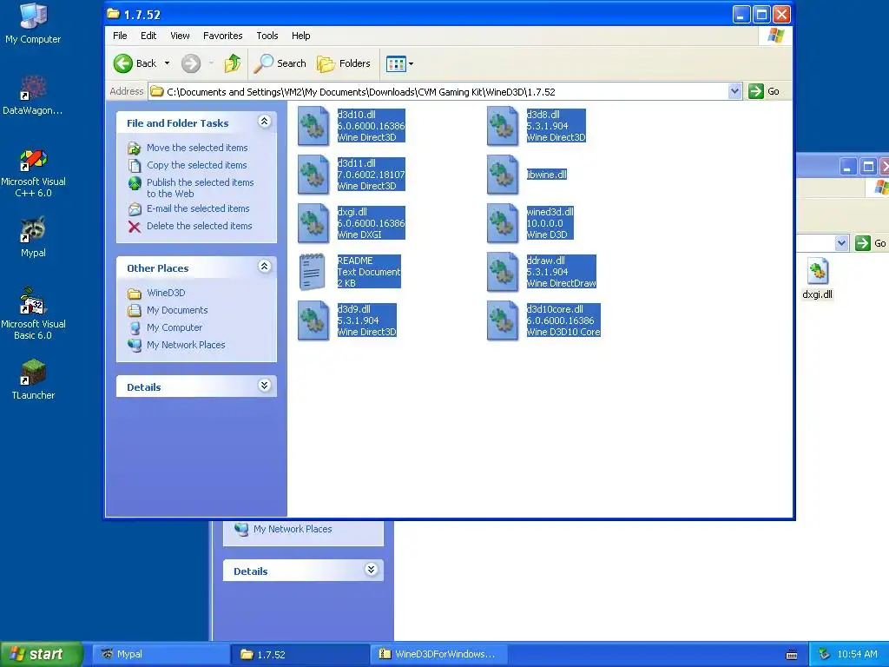Image resolution: width=889 pixels, height=667 pixels.
Task: Collapse the File and Folder Tasks panel
Action: pyautogui.click(x=264, y=122)
